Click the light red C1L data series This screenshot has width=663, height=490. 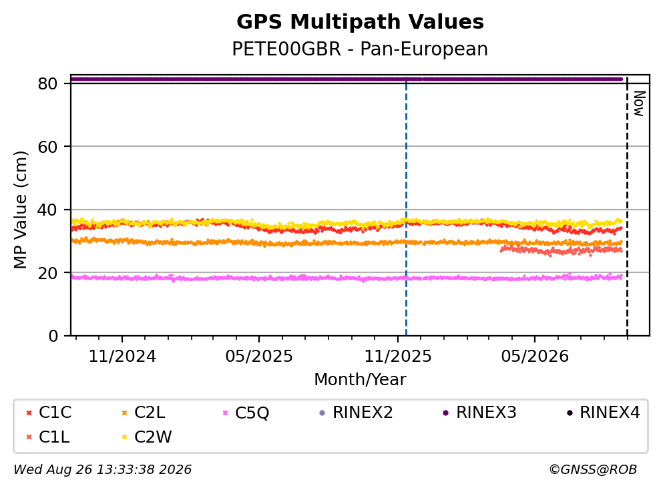tap(561, 251)
